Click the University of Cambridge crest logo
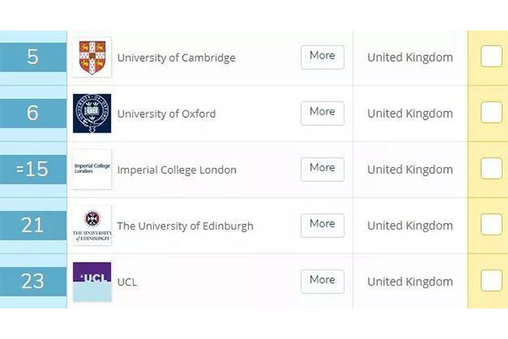This screenshot has height=339, width=508. click(92, 58)
